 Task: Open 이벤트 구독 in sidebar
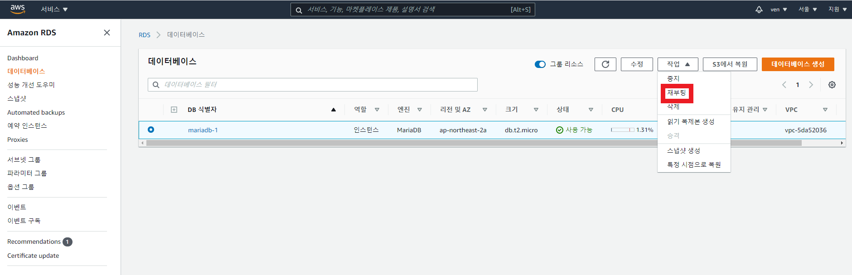pyautogui.click(x=24, y=221)
